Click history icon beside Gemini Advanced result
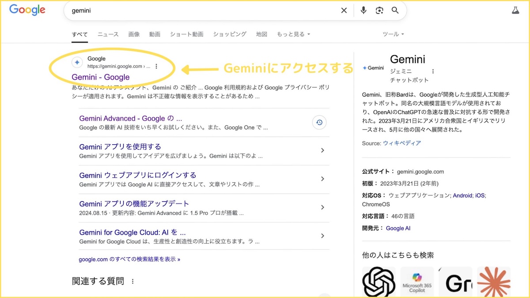Screen dimensions: 530x298 point(319,123)
